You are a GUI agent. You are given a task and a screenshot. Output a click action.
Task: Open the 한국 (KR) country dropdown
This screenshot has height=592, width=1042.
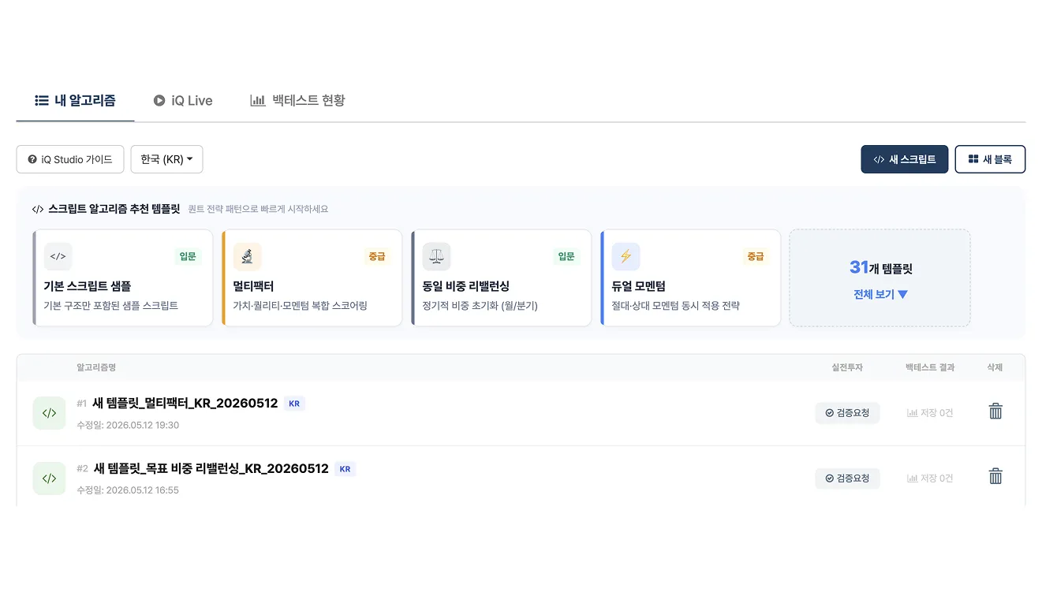click(x=166, y=159)
